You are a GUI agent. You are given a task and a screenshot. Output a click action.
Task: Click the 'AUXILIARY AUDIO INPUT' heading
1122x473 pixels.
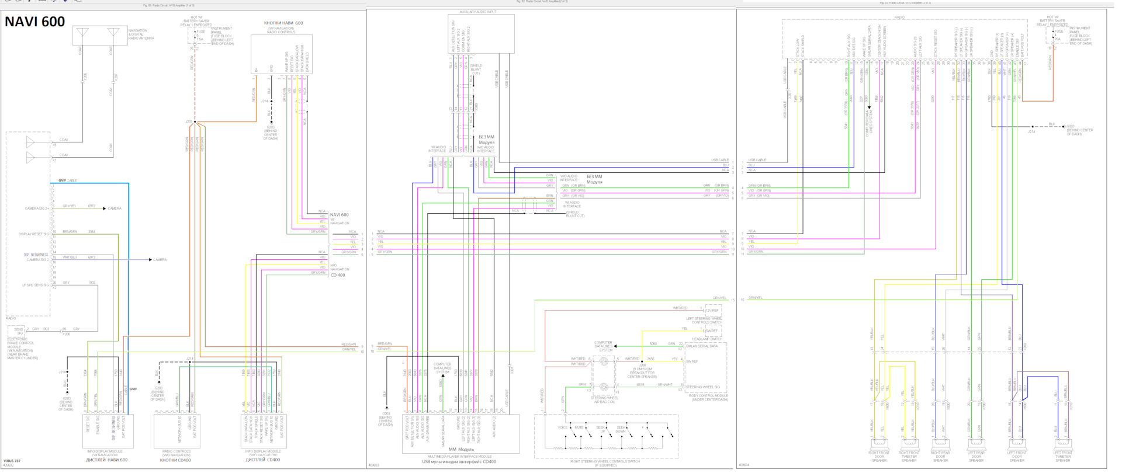click(x=478, y=12)
